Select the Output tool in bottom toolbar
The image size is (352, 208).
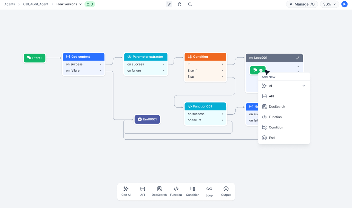point(226,191)
